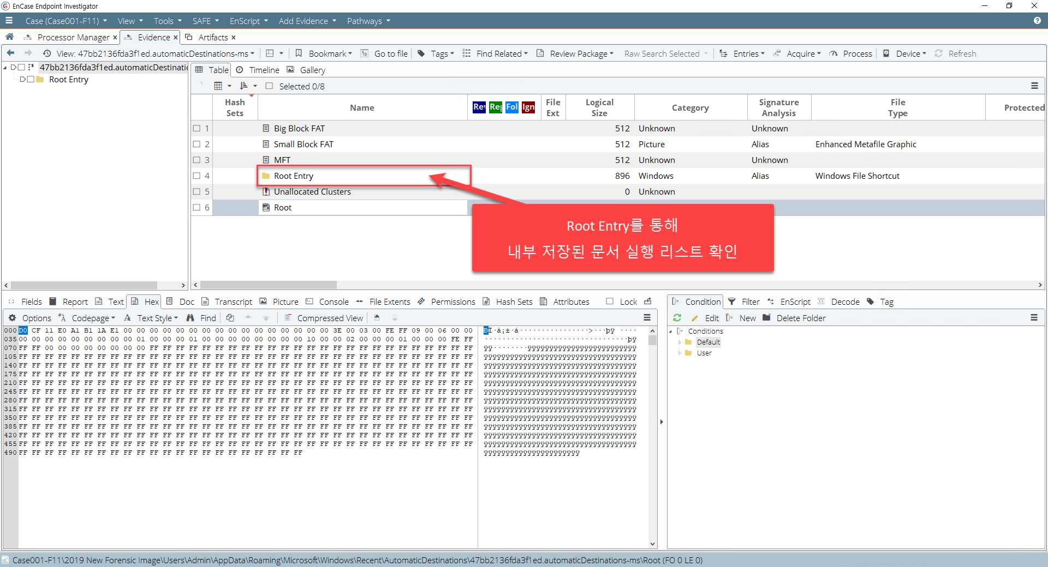The image size is (1048, 567).
Task: Open the SAFE menu
Action: 205,21
